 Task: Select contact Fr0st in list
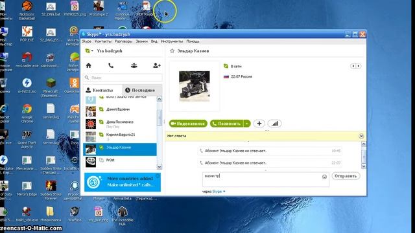[120, 162]
